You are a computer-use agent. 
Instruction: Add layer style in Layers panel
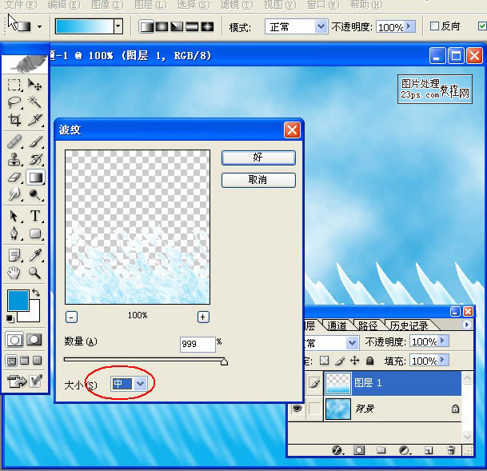337,450
